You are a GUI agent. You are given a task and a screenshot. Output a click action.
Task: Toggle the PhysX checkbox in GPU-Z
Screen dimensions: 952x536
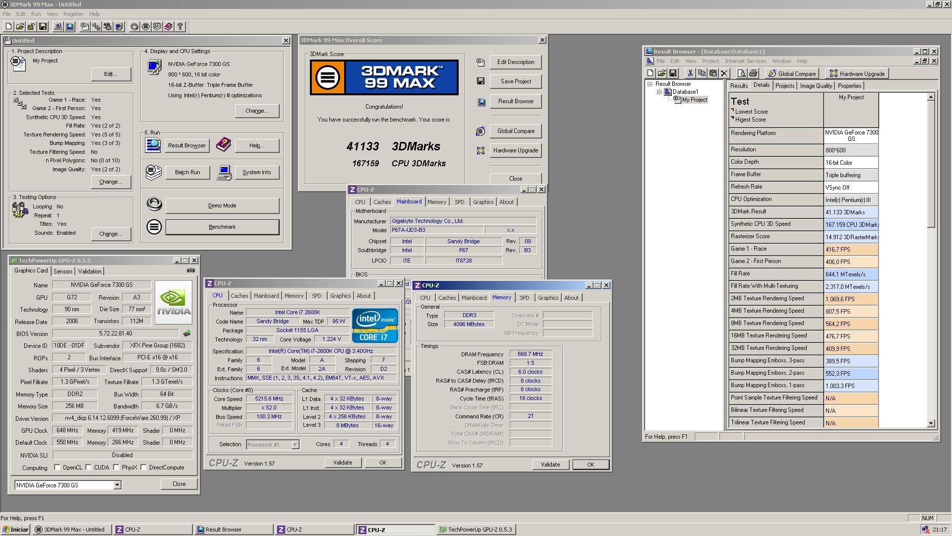tap(116, 467)
